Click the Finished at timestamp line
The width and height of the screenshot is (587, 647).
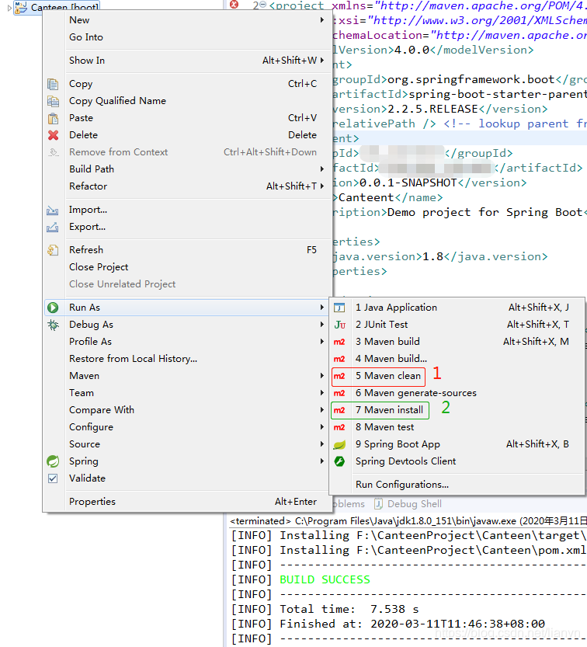(x=387, y=624)
